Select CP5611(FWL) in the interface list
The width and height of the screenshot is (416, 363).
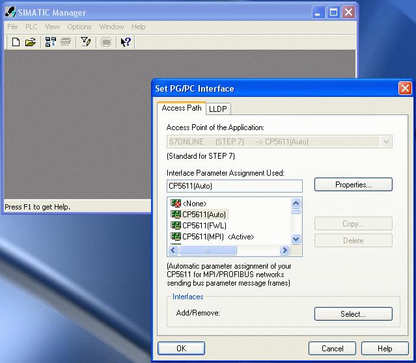204,225
